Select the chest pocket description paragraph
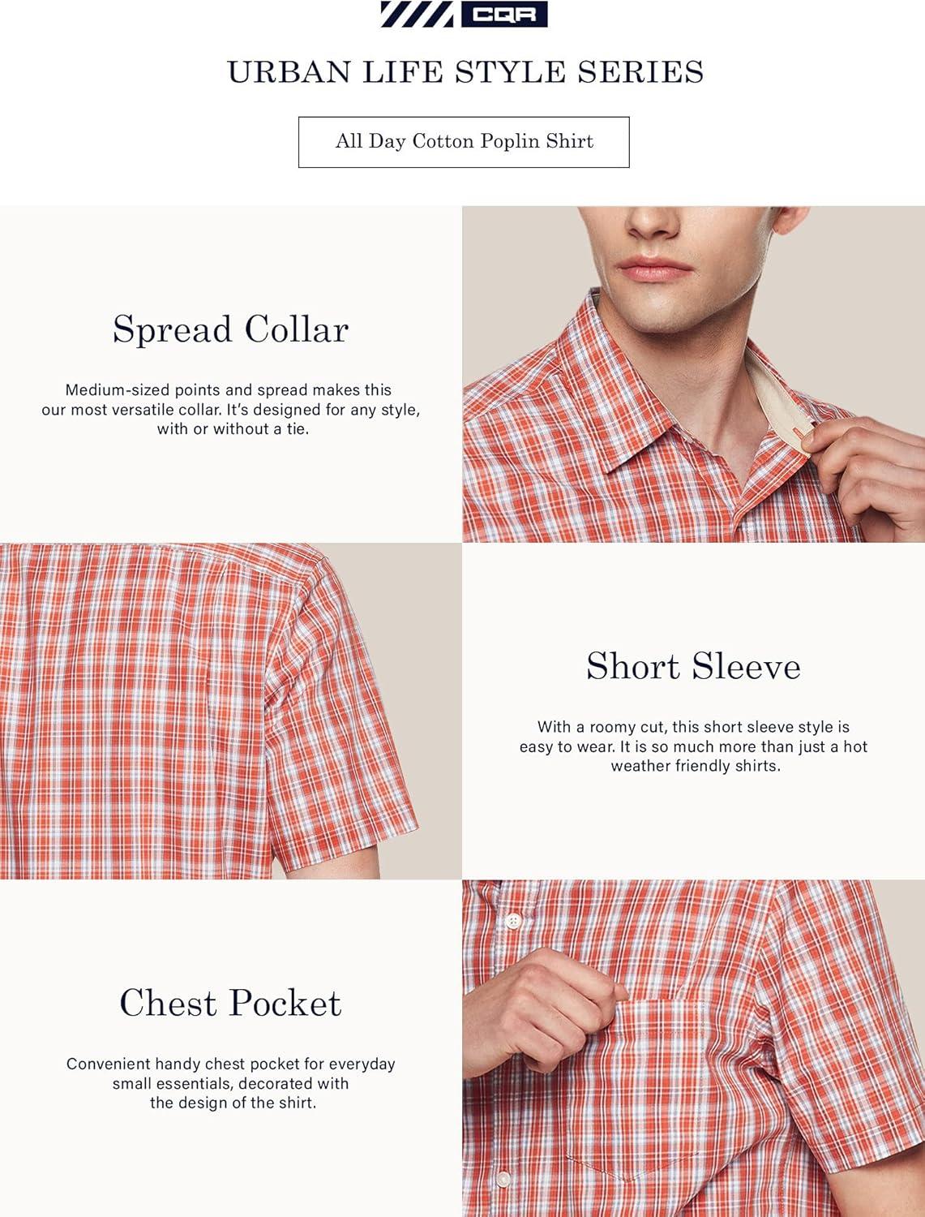The width and height of the screenshot is (925, 1217). (x=231, y=1083)
